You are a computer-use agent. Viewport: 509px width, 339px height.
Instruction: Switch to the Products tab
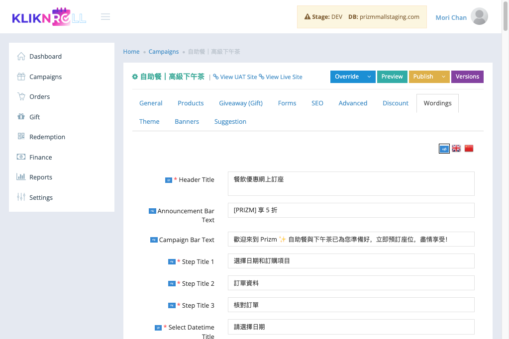pyautogui.click(x=191, y=103)
